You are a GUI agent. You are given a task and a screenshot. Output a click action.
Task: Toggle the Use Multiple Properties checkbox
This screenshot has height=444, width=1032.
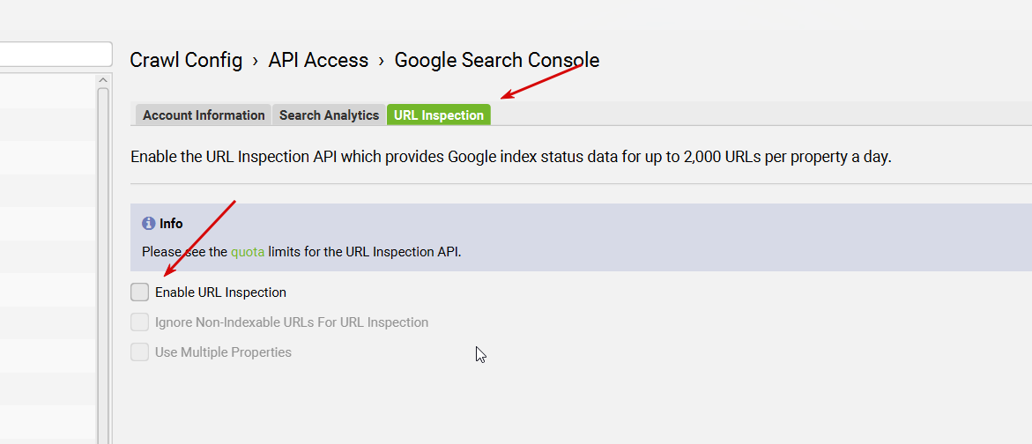[139, 352]
